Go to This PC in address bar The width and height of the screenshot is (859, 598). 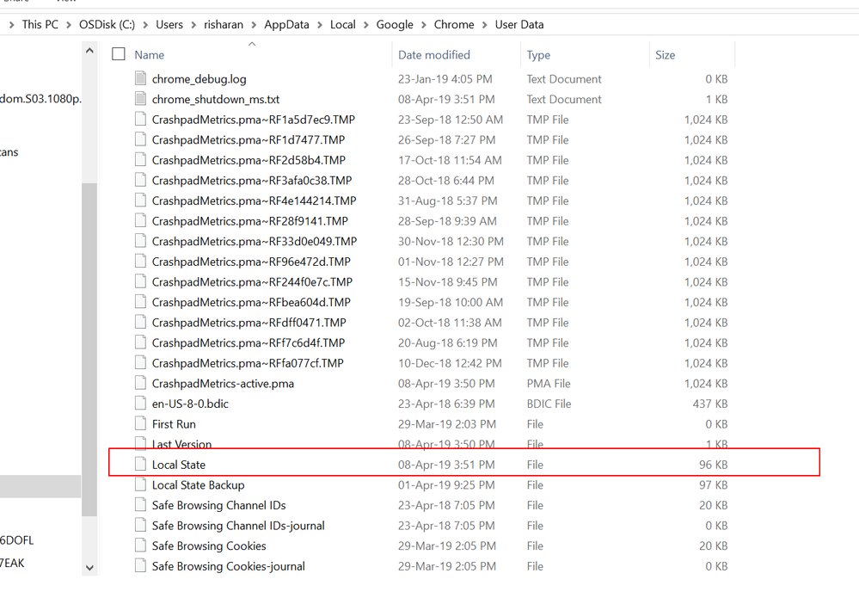pyautogui.click(x=40, y=25)
